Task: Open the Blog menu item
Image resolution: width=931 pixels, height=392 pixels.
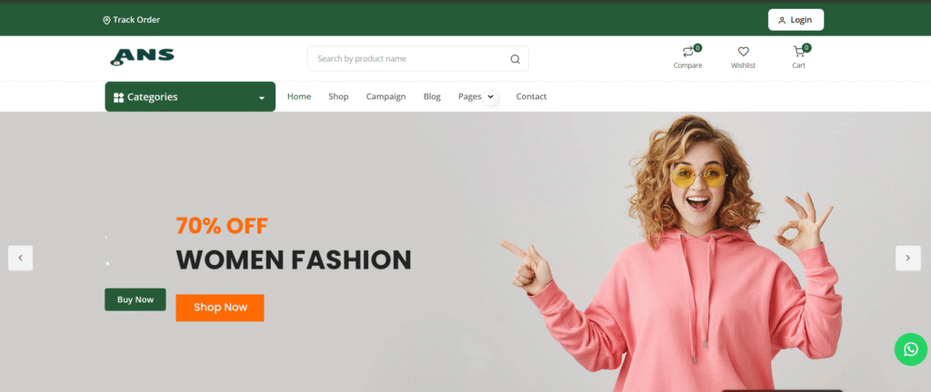Action: click(x=432, y=96)
